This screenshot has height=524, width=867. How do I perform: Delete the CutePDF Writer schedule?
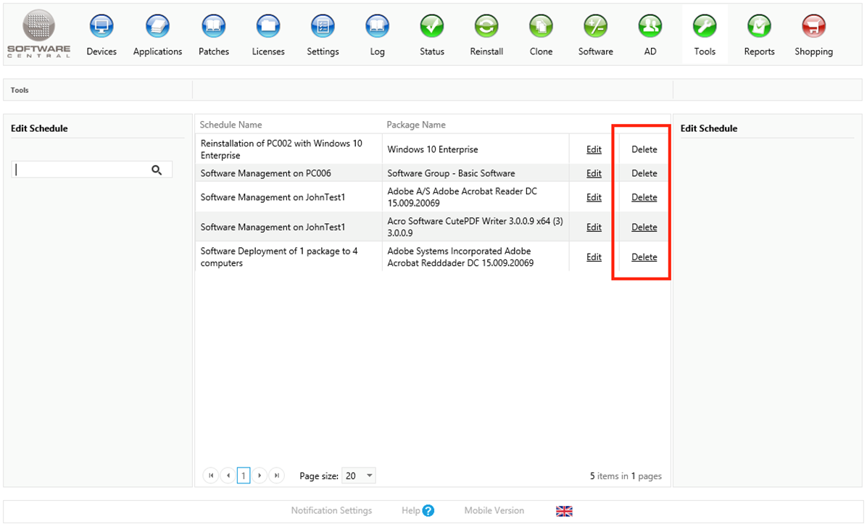(644, 227)
